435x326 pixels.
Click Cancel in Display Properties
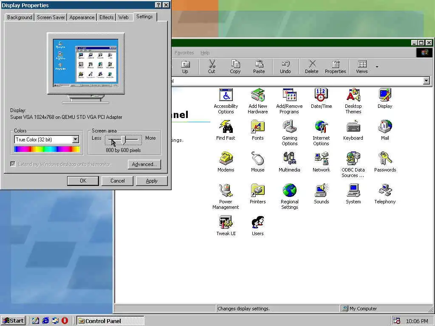pos(117,181)
